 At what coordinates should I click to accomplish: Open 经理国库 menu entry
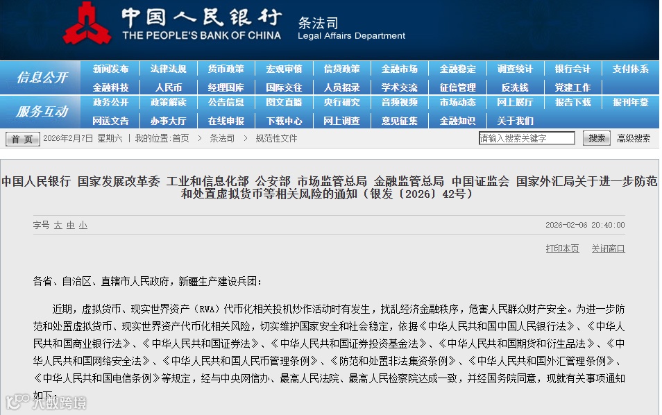(226, 87)
